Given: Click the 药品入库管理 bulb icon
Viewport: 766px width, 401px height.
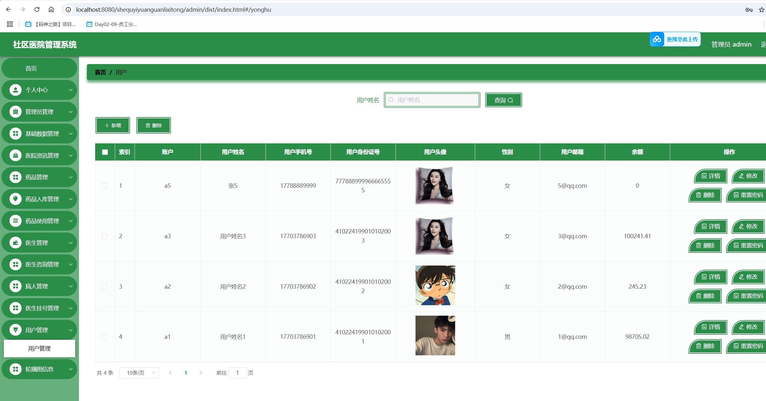Looking at the screenshot, I should click(x=15, y=199).
